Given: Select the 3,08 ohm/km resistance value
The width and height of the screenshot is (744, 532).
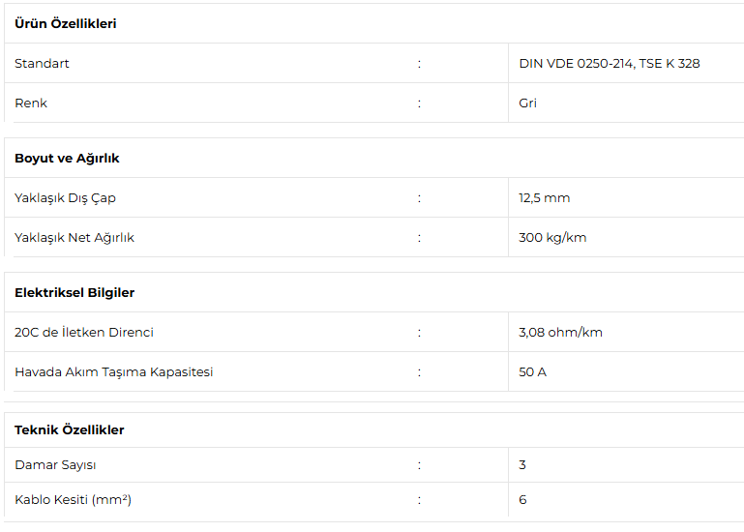Looking at the screenshot, I should click(x=560, y=333).
